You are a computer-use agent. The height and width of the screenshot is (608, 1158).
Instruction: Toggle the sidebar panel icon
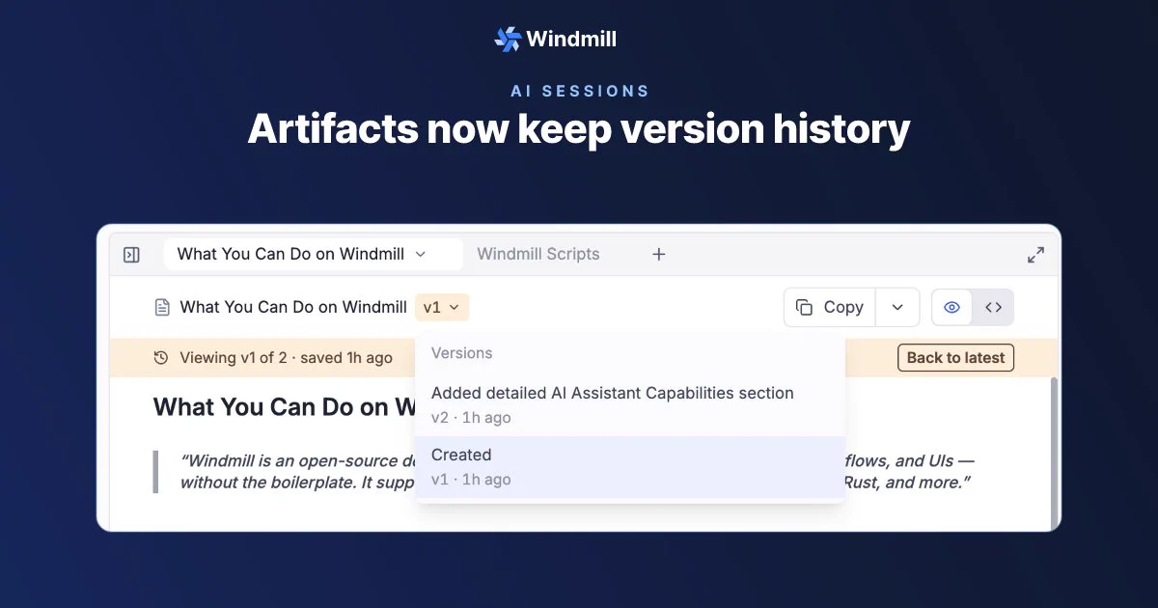(132, 255)
